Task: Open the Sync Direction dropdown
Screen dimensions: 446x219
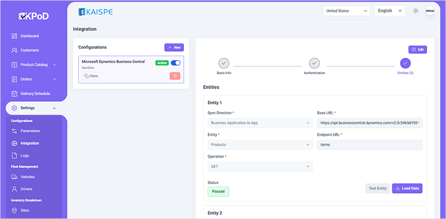Action: click(x=260, y=123)
